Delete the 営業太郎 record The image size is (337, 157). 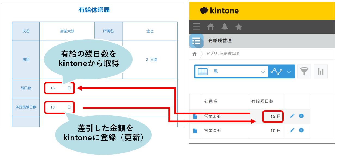pyautogui.click(x=301, y=116)
